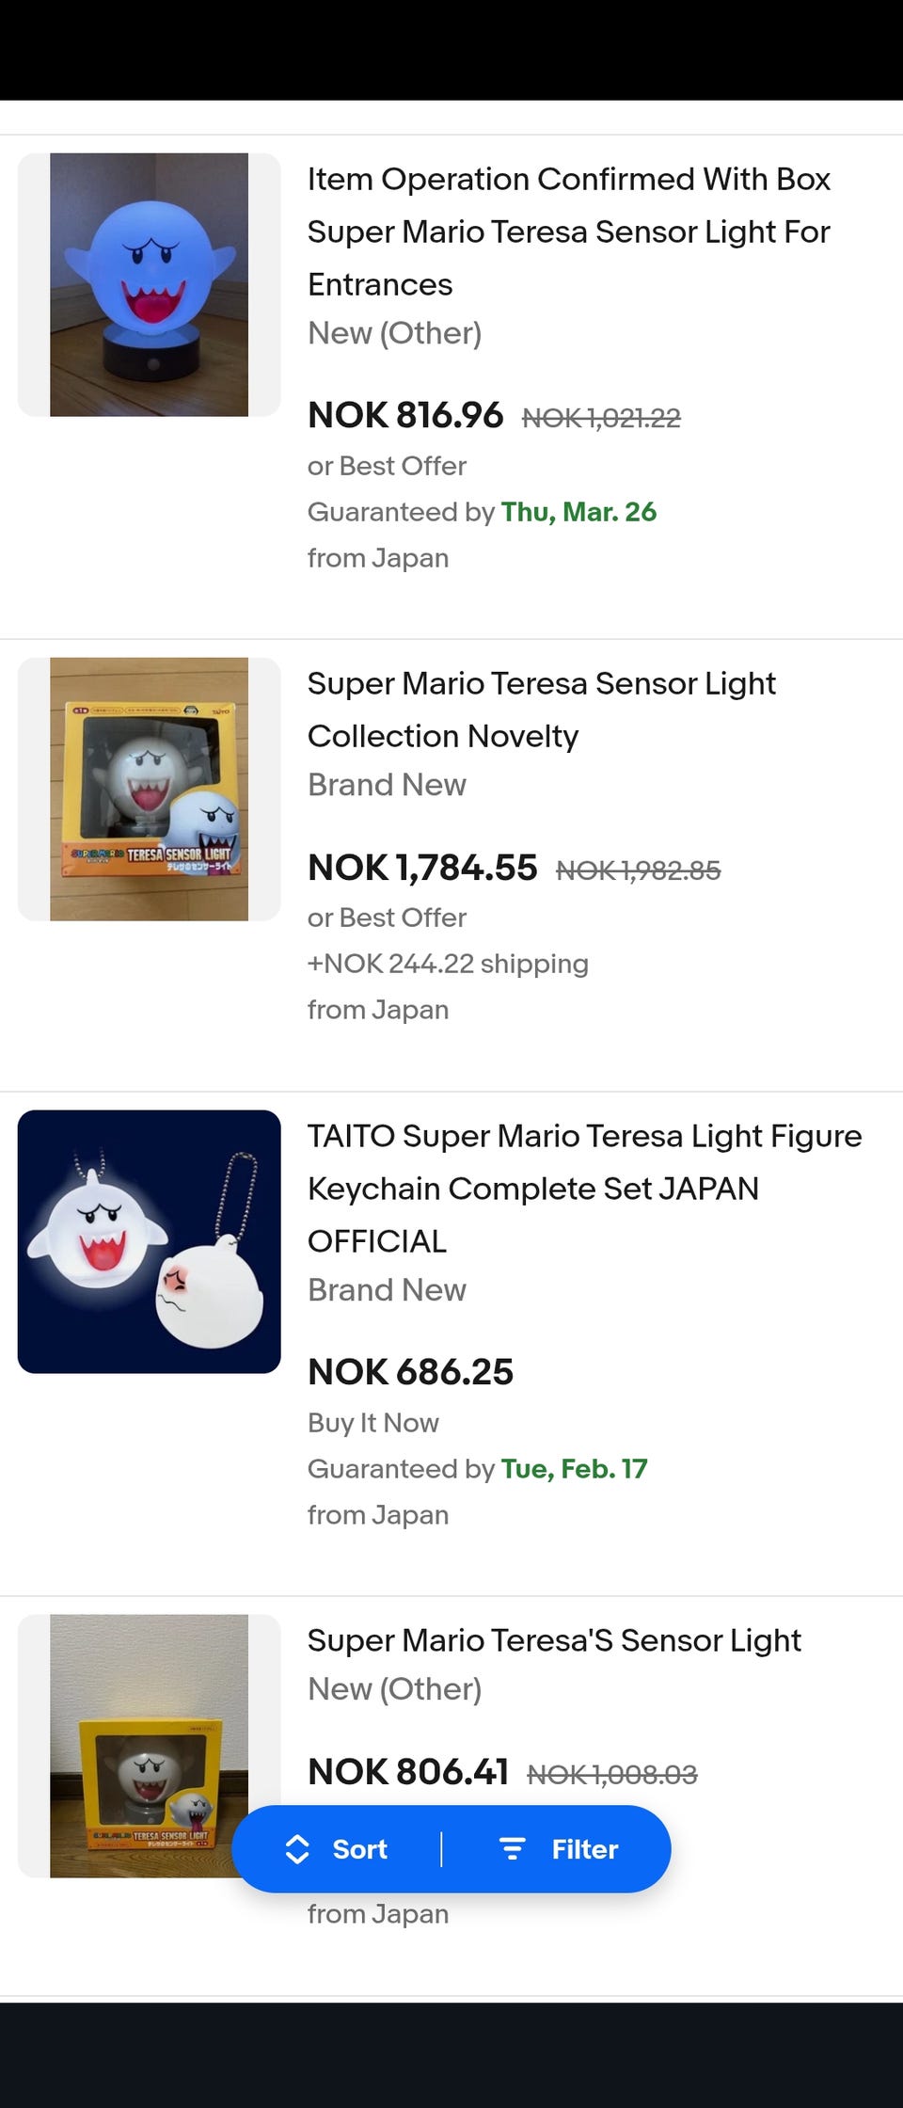This screenshot has height=2108, width=903.
Task: Tap 'Guaranteed by Thu, Mar. 26' text
Action: click(482, 512)
